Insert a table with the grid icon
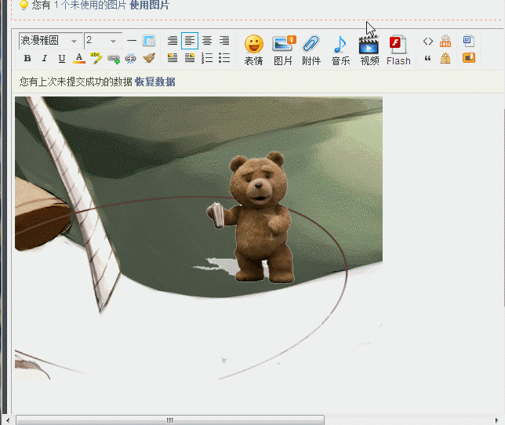Screen dimensions: 505x425 pyautogui.click(x=149, y=41)
